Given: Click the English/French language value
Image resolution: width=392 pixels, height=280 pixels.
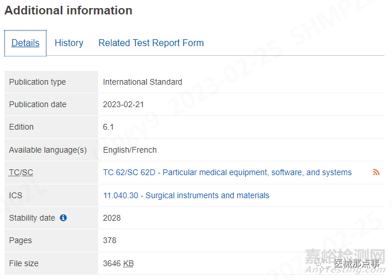Looking at the screenshot, I should tap(129, 150).
